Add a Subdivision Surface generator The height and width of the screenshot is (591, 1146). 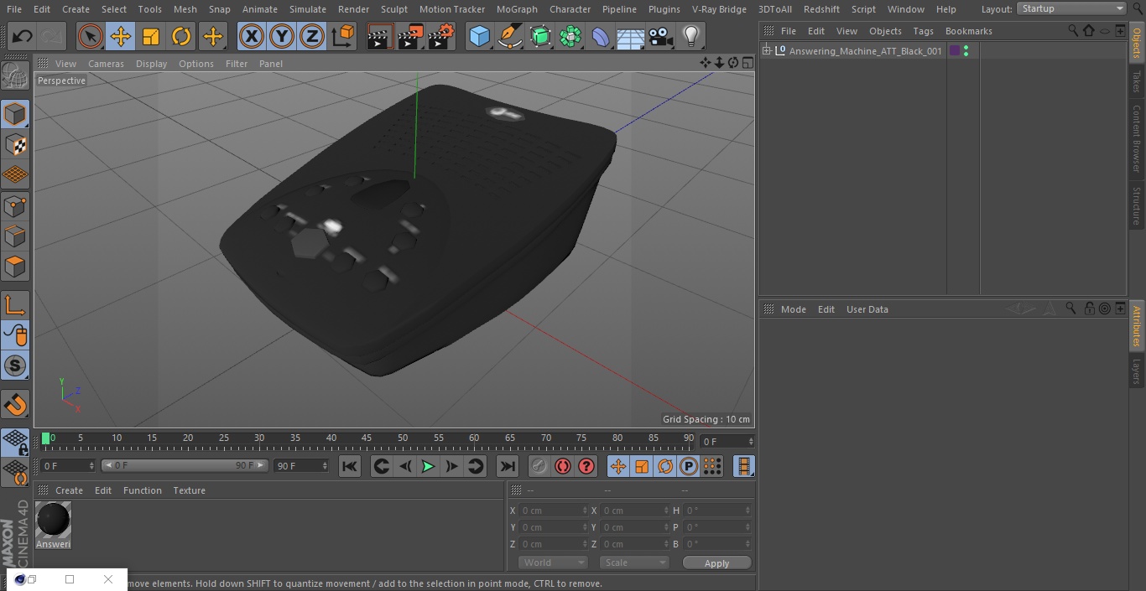pos(540,36)
